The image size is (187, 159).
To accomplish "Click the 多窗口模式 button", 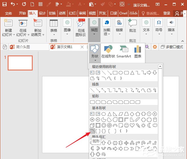I will click(172, 47).
